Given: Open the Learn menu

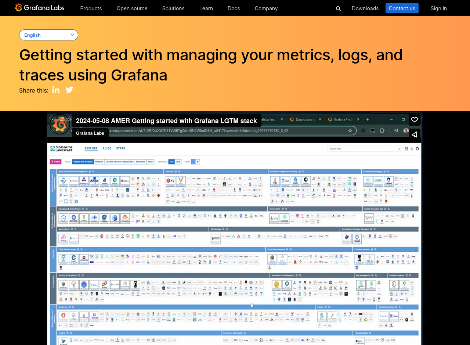Looking at the screenshot, I should 206,8.
